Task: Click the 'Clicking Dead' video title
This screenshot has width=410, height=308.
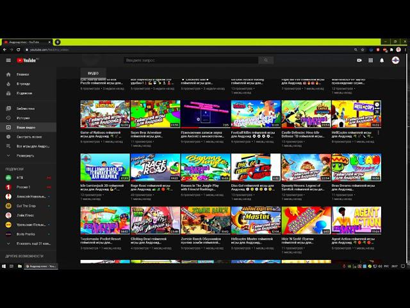Action: (x=149, y=241)
